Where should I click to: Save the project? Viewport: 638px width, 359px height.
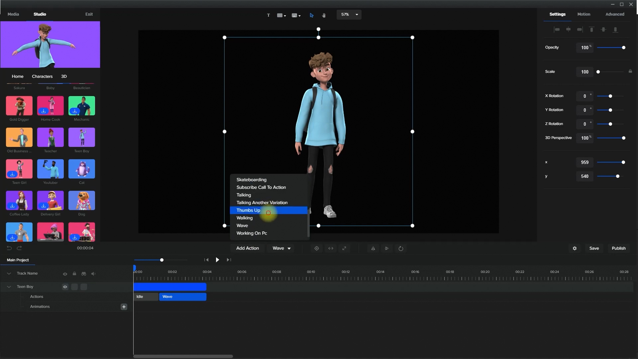click(594, 248)
